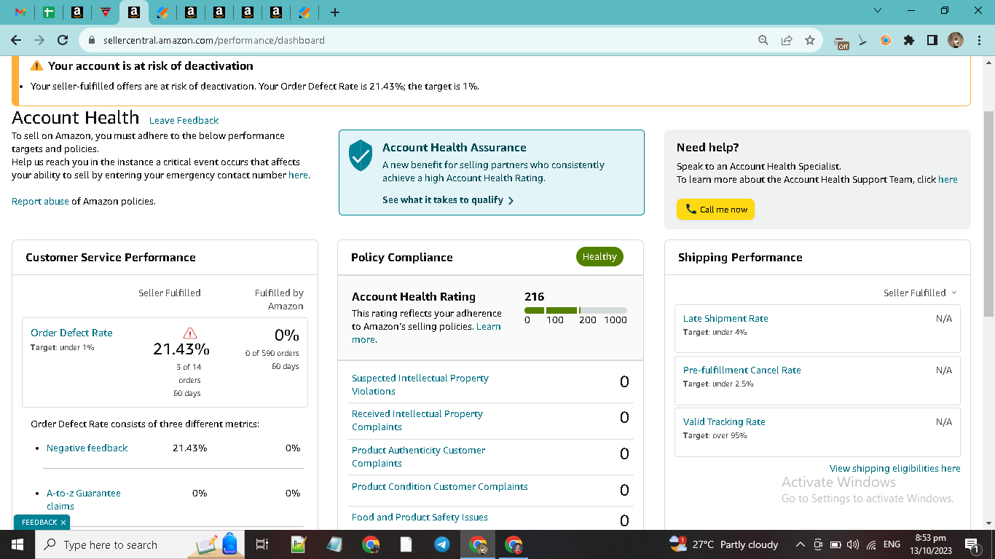Open the Extensions puzzle menu

909,40
